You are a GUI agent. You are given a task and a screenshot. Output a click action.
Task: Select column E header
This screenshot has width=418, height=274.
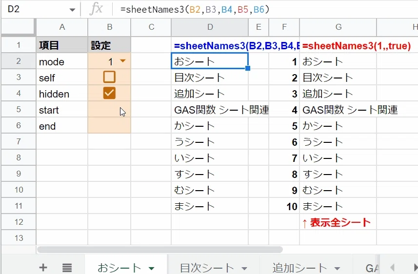(x=259, y=27)
